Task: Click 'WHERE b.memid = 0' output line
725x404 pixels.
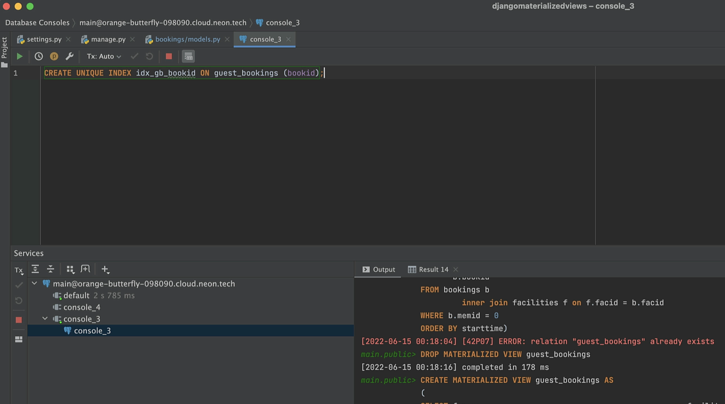Action: coord(459,316)
